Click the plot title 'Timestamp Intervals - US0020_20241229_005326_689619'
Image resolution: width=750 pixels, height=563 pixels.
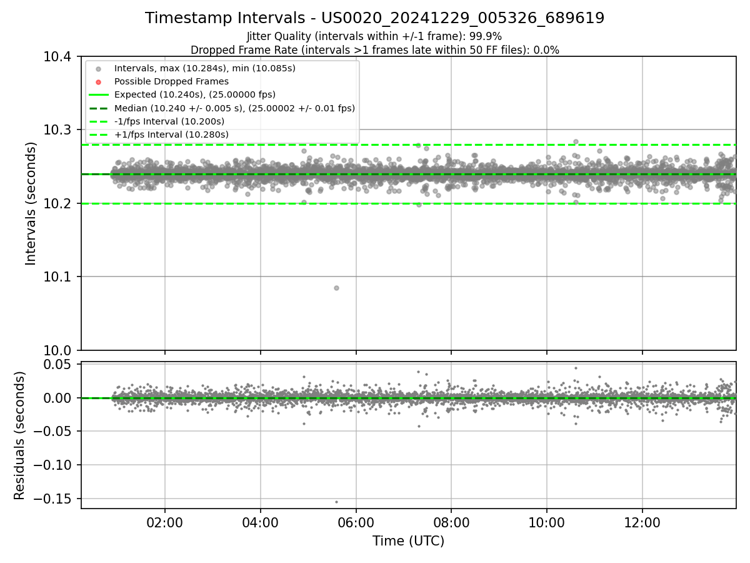click(x=374, y=18)
